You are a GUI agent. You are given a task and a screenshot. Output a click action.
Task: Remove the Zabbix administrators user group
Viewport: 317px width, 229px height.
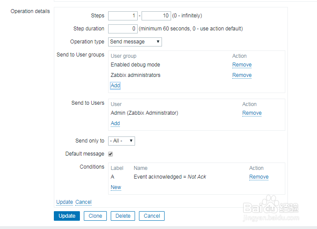(x=242, y=75)
